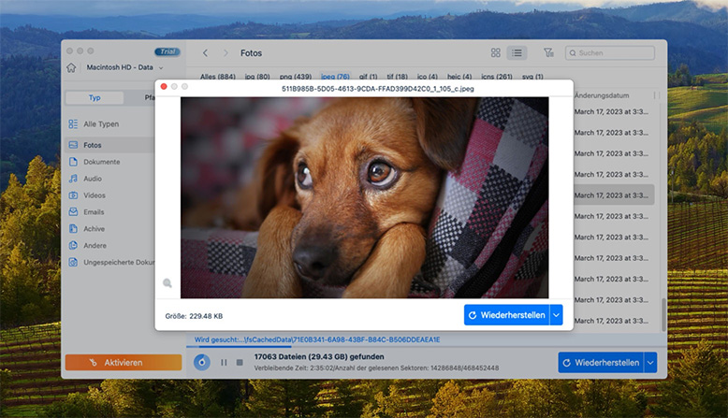Click the Alle Typen list icon
Image resolution: width=728 pixels, height=418 pixels.
[73, 124]
